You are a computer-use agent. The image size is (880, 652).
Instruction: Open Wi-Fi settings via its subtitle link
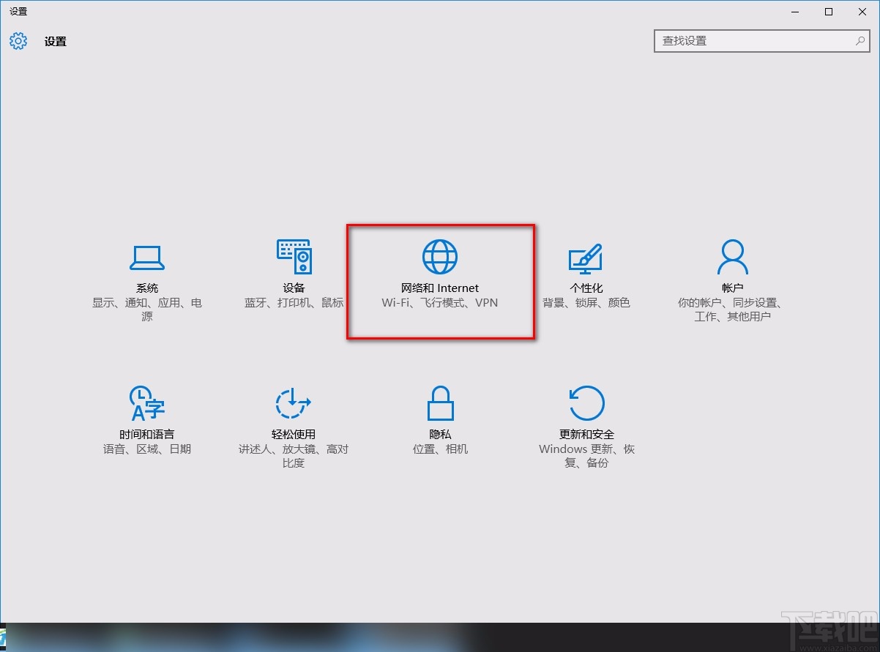pos(395,302)
